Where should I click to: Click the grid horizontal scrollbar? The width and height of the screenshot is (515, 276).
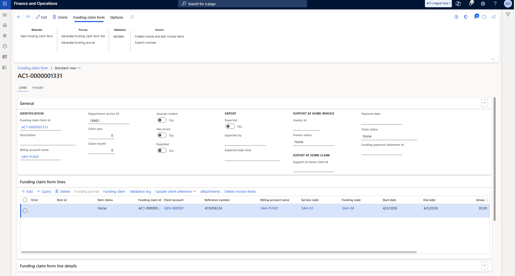(x=219, y=252)
